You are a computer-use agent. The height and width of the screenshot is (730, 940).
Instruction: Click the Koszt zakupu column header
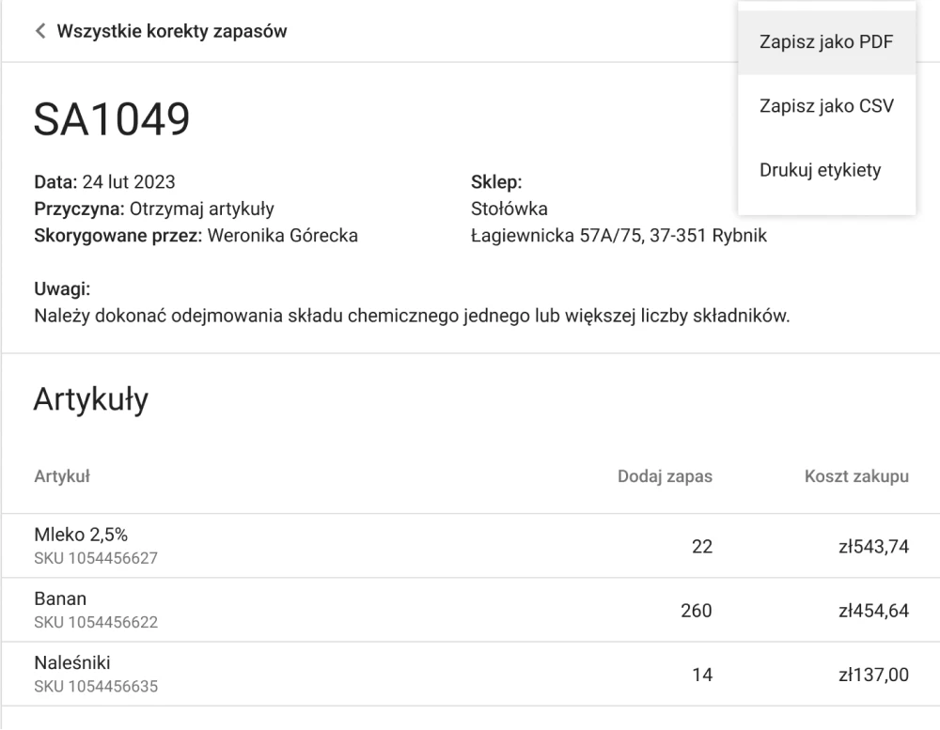856,476
